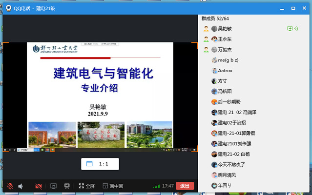
Task: Select member 王永东
Action: pyautogui.click(x=225, y=39)
